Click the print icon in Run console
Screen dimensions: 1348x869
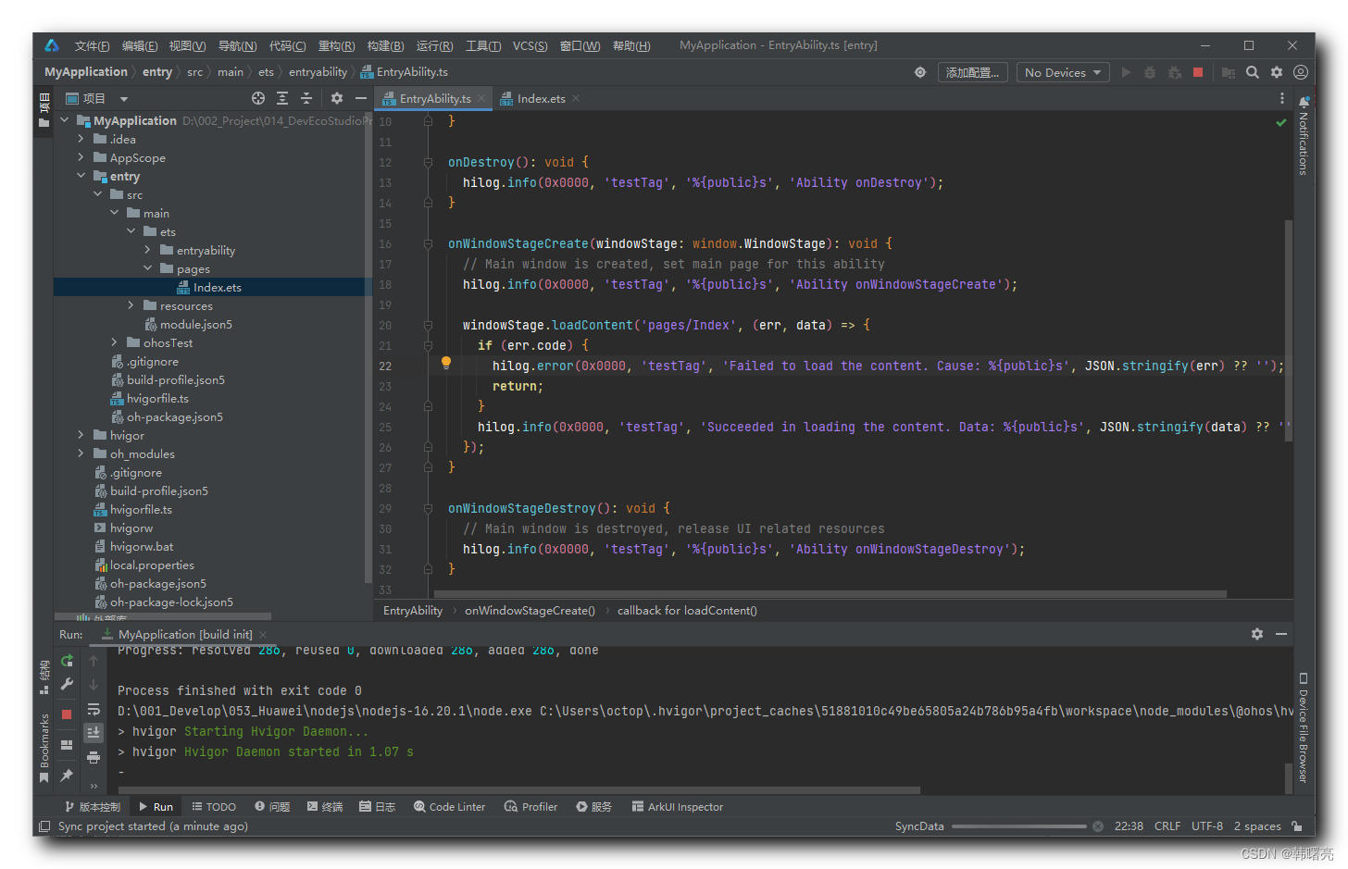tap(94, 757)
